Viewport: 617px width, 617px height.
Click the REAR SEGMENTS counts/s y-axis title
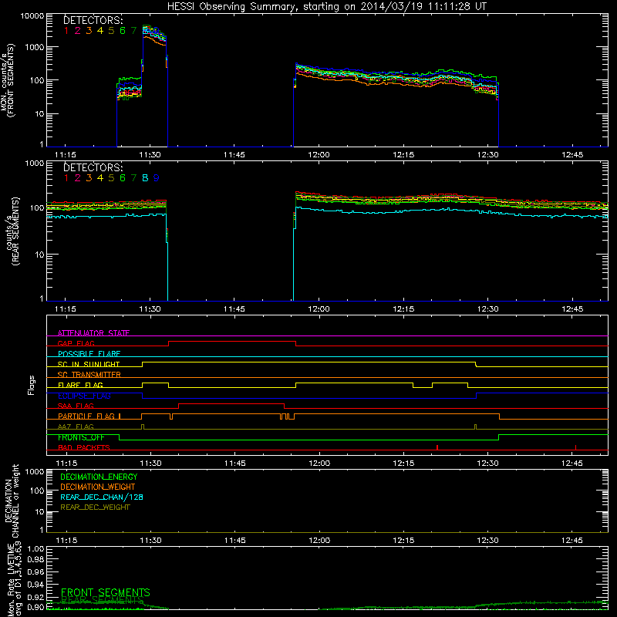pyautogui.click(x=13, y=231)
